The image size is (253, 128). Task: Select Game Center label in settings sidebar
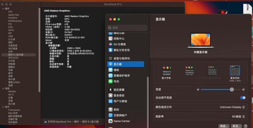click(x=122, y=121)
